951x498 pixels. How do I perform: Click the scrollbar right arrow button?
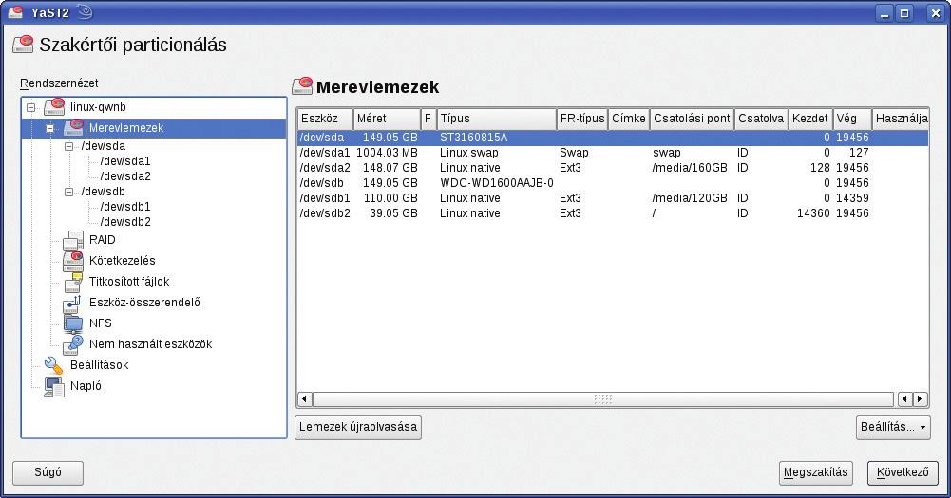coord(920,398)
